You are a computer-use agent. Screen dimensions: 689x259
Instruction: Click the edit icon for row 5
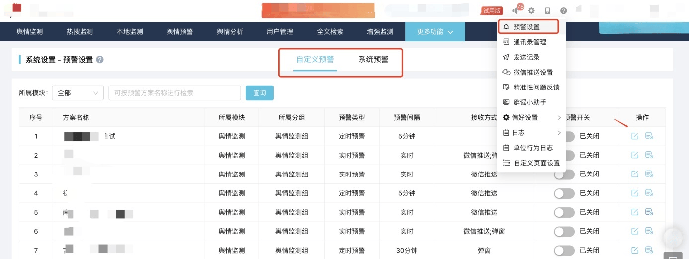coord(634,212)
